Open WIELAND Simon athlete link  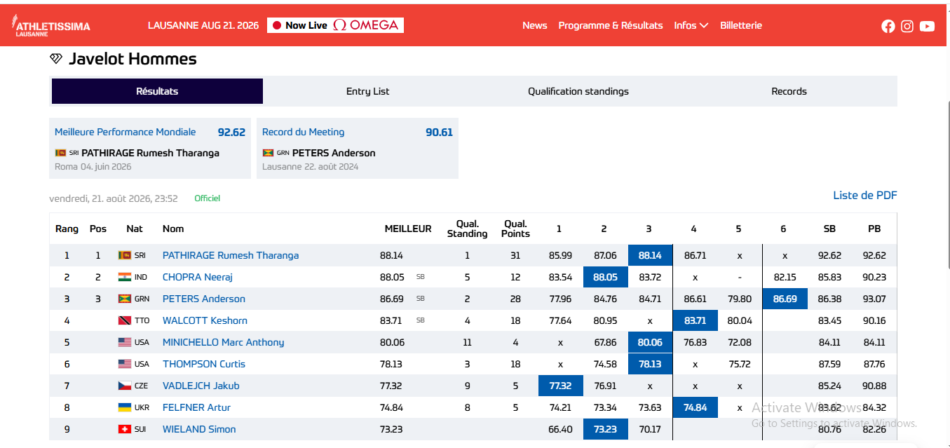click(x=199, y=429)
